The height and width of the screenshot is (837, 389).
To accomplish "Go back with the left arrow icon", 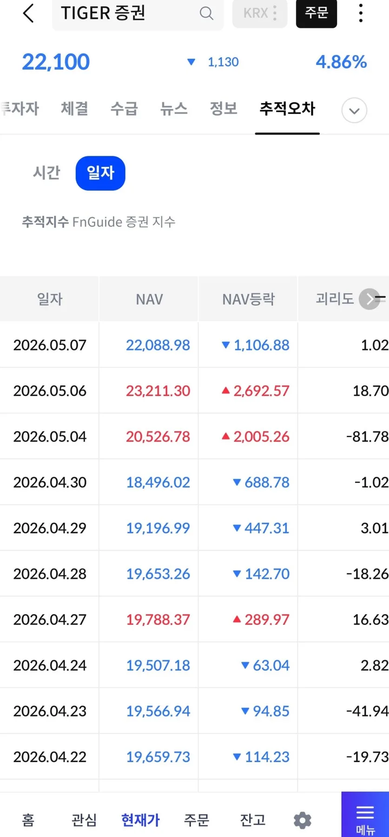I will coord(28,13).
